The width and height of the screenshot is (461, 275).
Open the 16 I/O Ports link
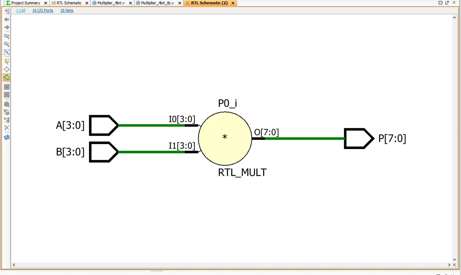tap(42, 10)
